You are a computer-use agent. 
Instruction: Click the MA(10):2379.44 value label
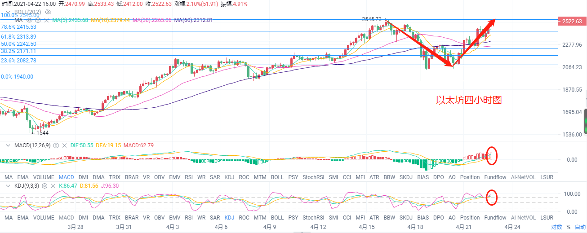click(x=111, y=20)
